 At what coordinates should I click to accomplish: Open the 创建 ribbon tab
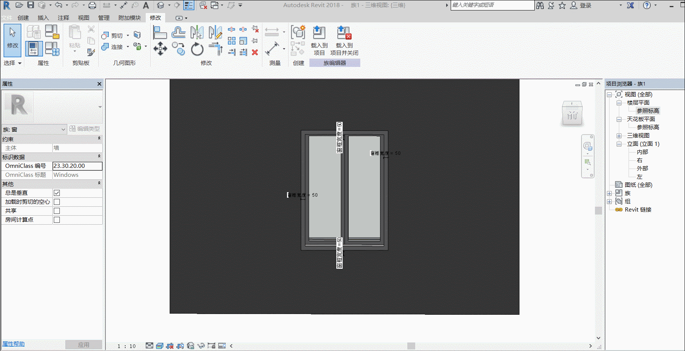coord(23,18)
